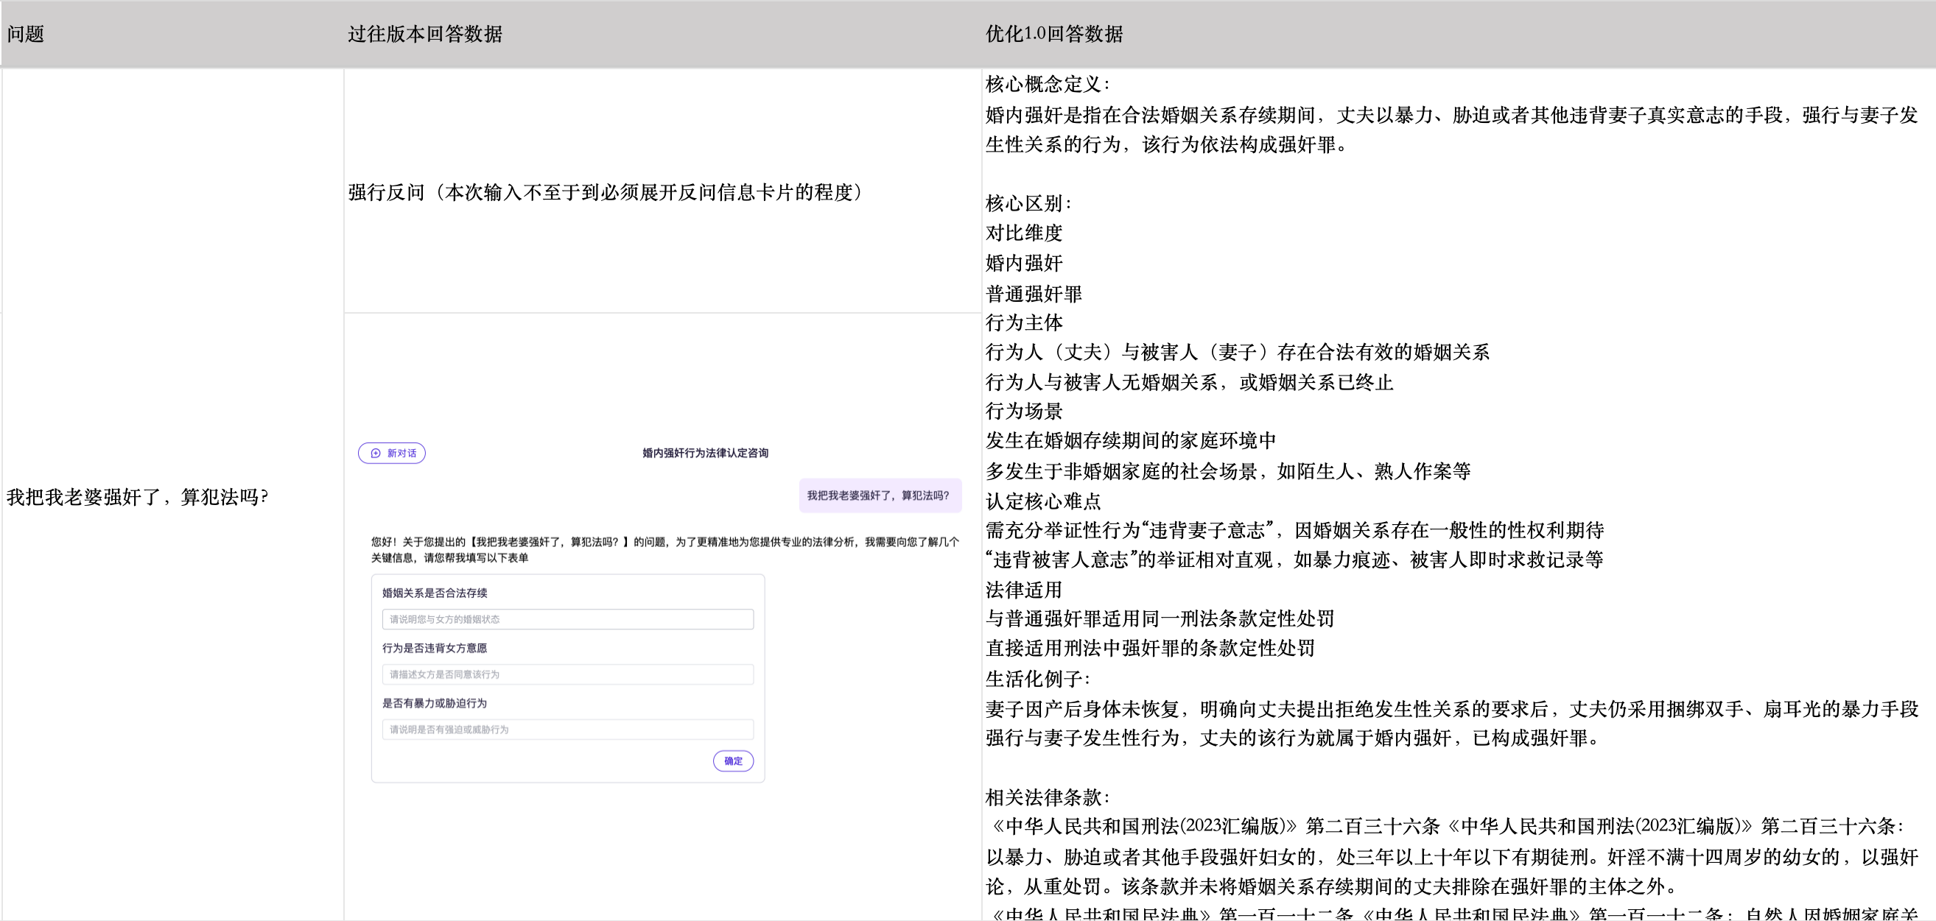This screenshot has height=921, width=1936.
Task: Select the 问题 column header
Action: [26, 35]
